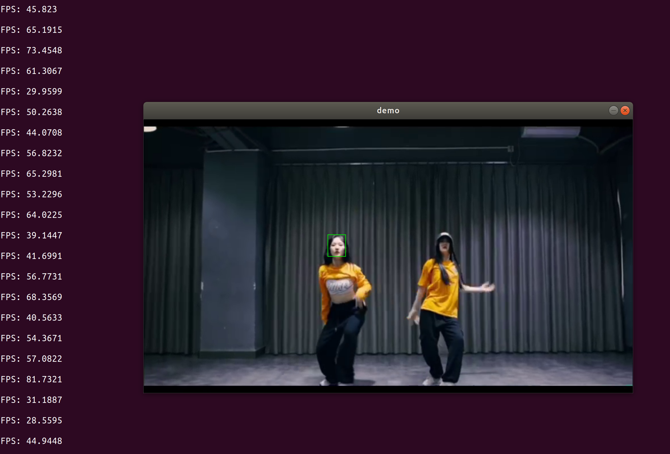Click the terminal line FPS: 44.0708
Viewport: 670px width, 454px height.
click(x=31, y=133)
